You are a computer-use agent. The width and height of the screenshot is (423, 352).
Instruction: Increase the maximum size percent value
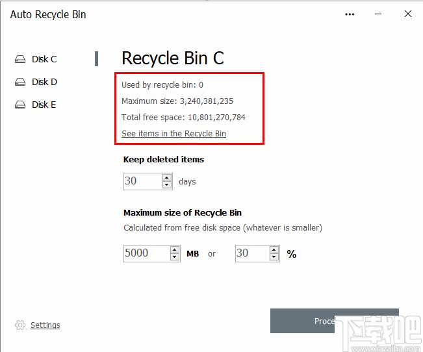[274, 250]
